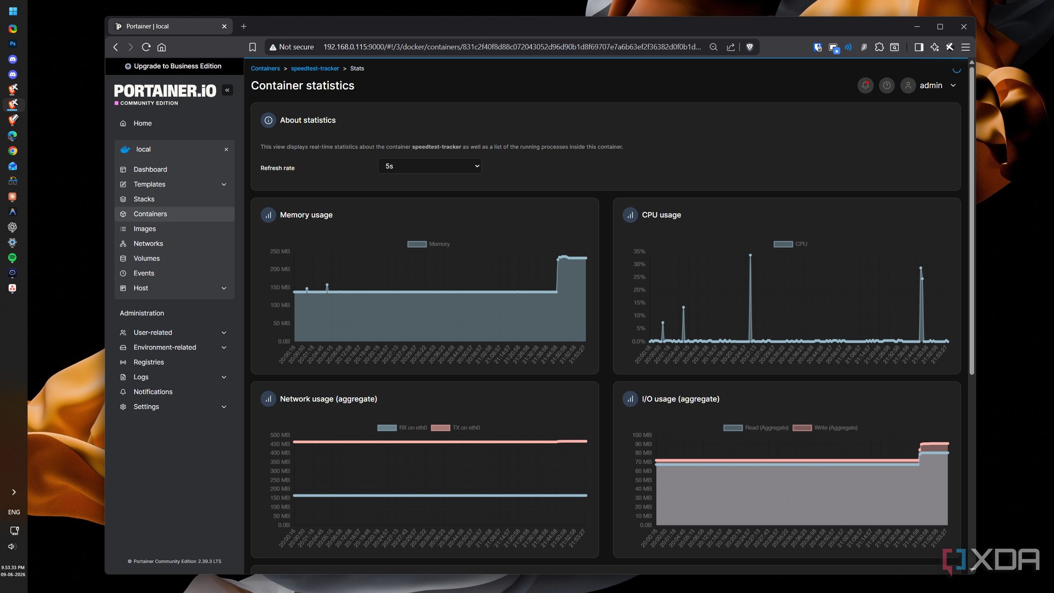Open the notifications bell icon
The height and width of the screenshot is (593, 1054).
[x=865, y=85]
